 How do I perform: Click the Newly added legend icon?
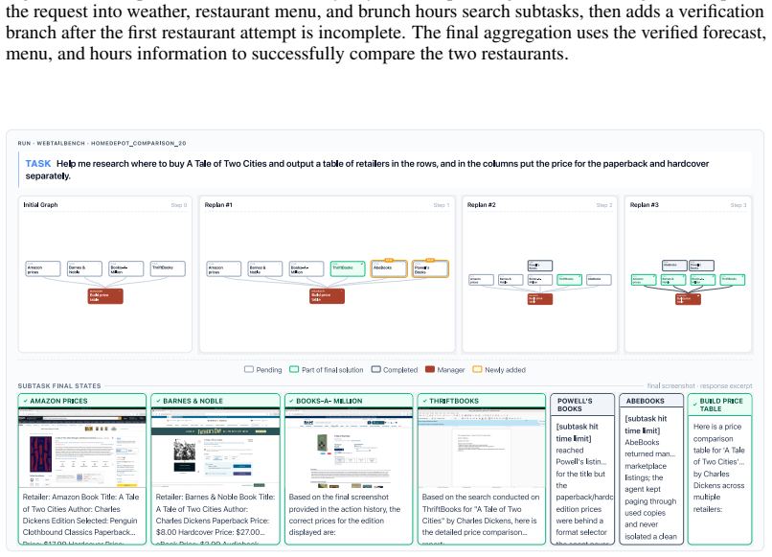(477, 369)
